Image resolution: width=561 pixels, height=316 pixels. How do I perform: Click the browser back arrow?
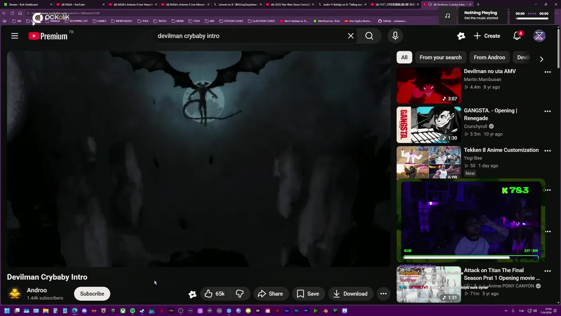pos(4,13)
